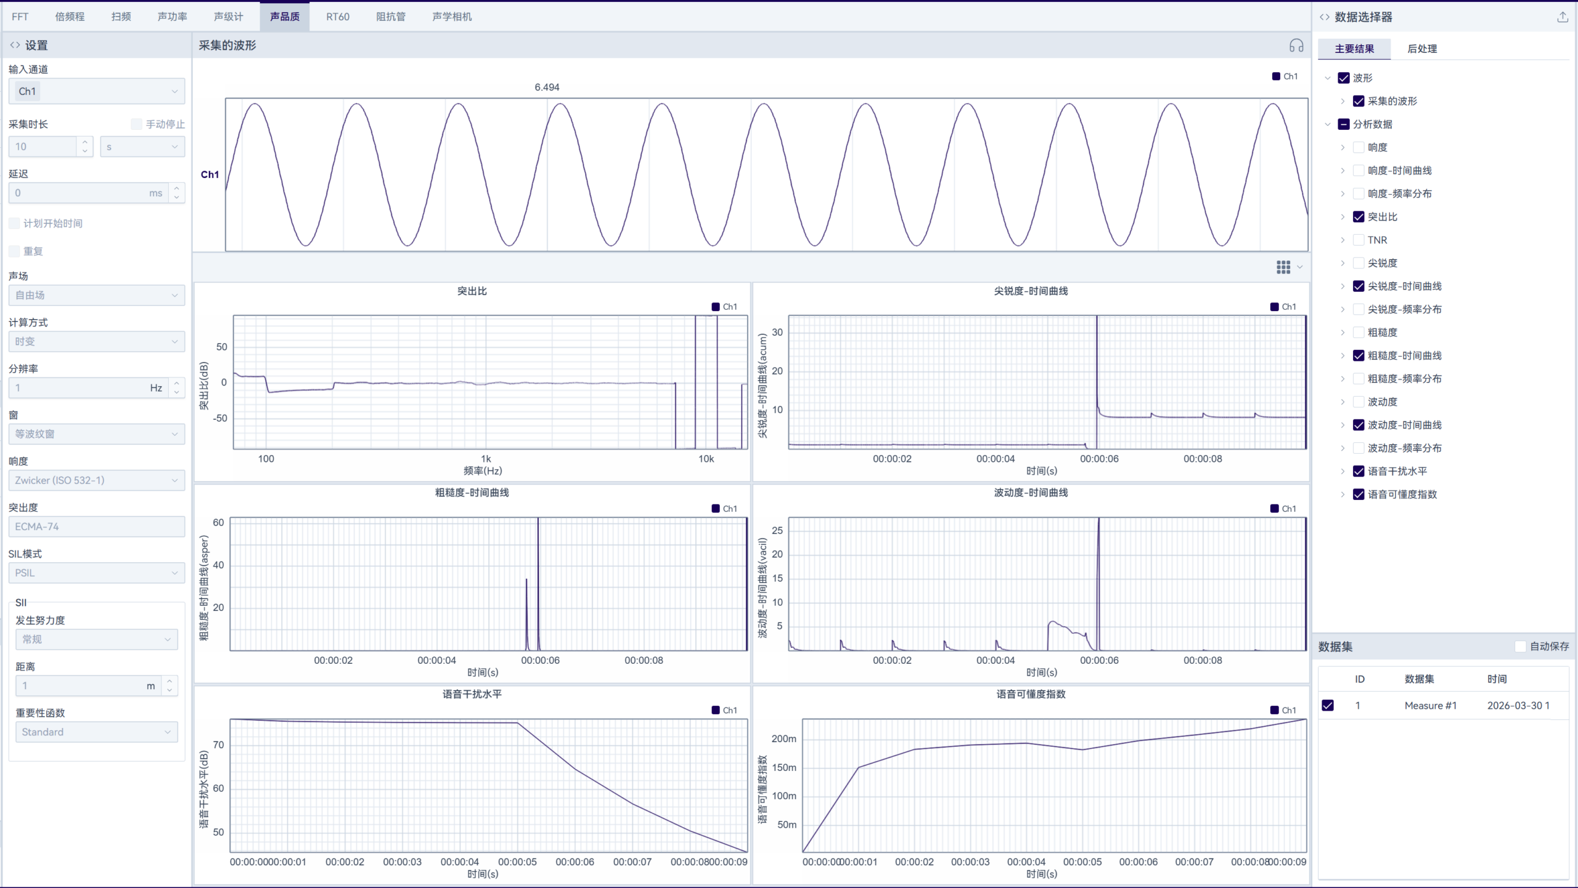Open the 窗 等波纹窗 dropdown
1578x888 pixels.
(97, 434)
